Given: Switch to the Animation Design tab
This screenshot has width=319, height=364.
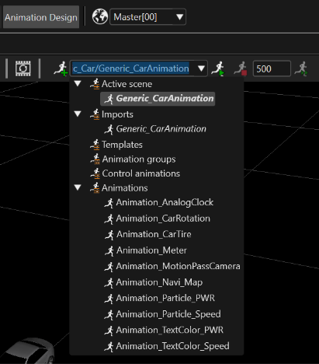Looking at the screenshot, I should pos(41,17).
